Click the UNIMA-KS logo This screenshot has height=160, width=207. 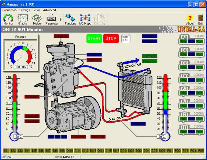point(191,29)
